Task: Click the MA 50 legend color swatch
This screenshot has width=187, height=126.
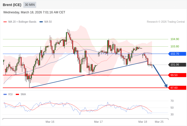Action: [41, 22]
